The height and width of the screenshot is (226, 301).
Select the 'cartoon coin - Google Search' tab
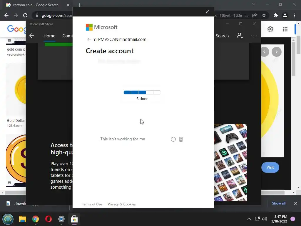coord(36,5)
